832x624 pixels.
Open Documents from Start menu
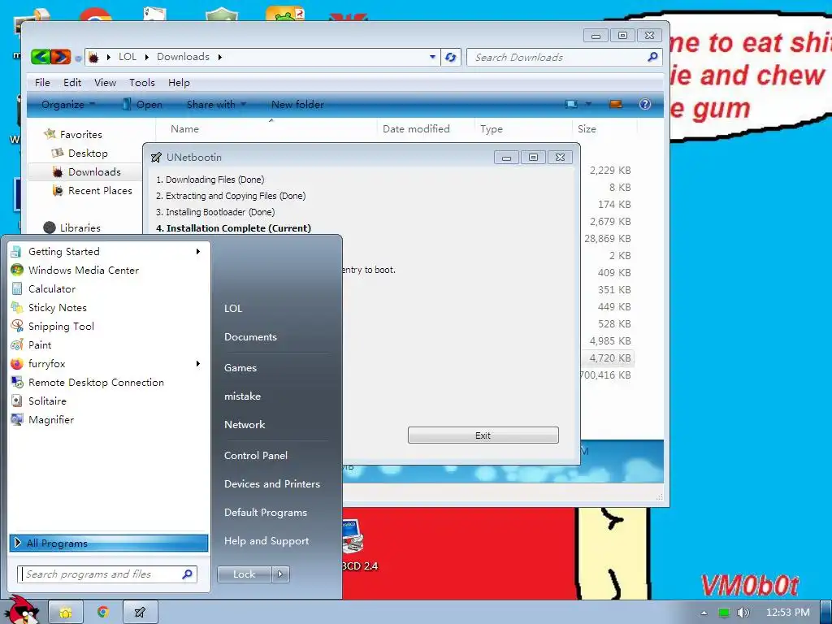point(250,337)
